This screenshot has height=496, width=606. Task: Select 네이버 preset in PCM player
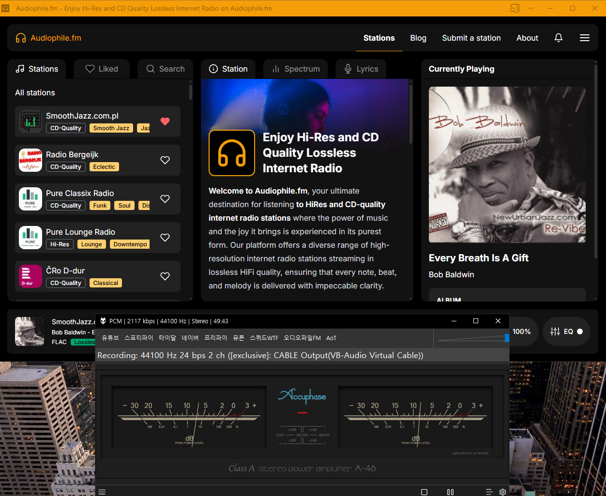190,338
